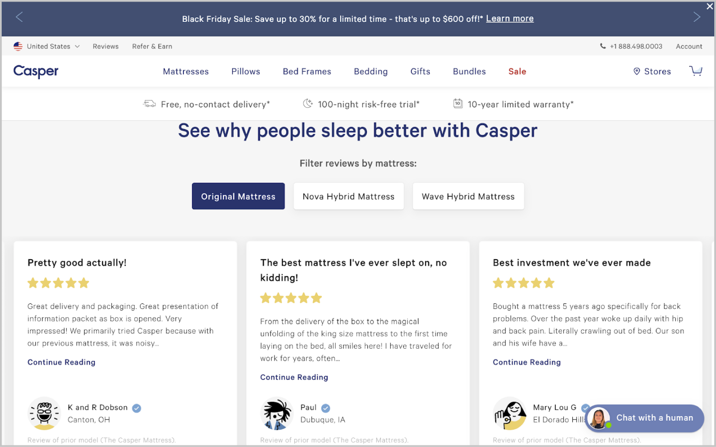Viewport: 716px width, 447px height.
Task: Click Paul's reviewer avatar
Action: coord(276,414)
